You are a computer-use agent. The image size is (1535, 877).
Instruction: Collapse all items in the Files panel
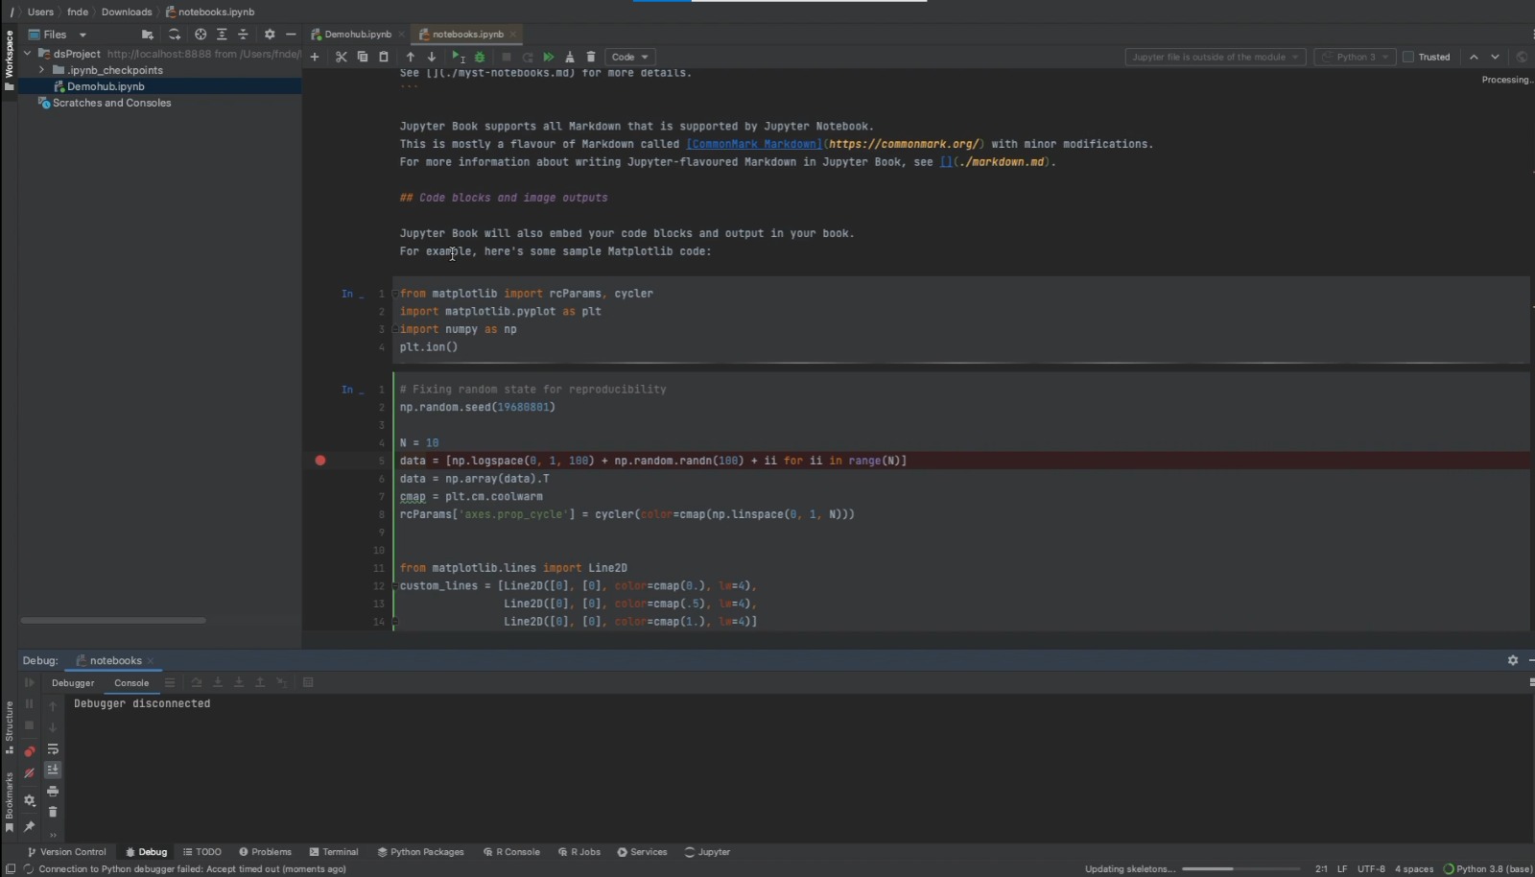243,35
